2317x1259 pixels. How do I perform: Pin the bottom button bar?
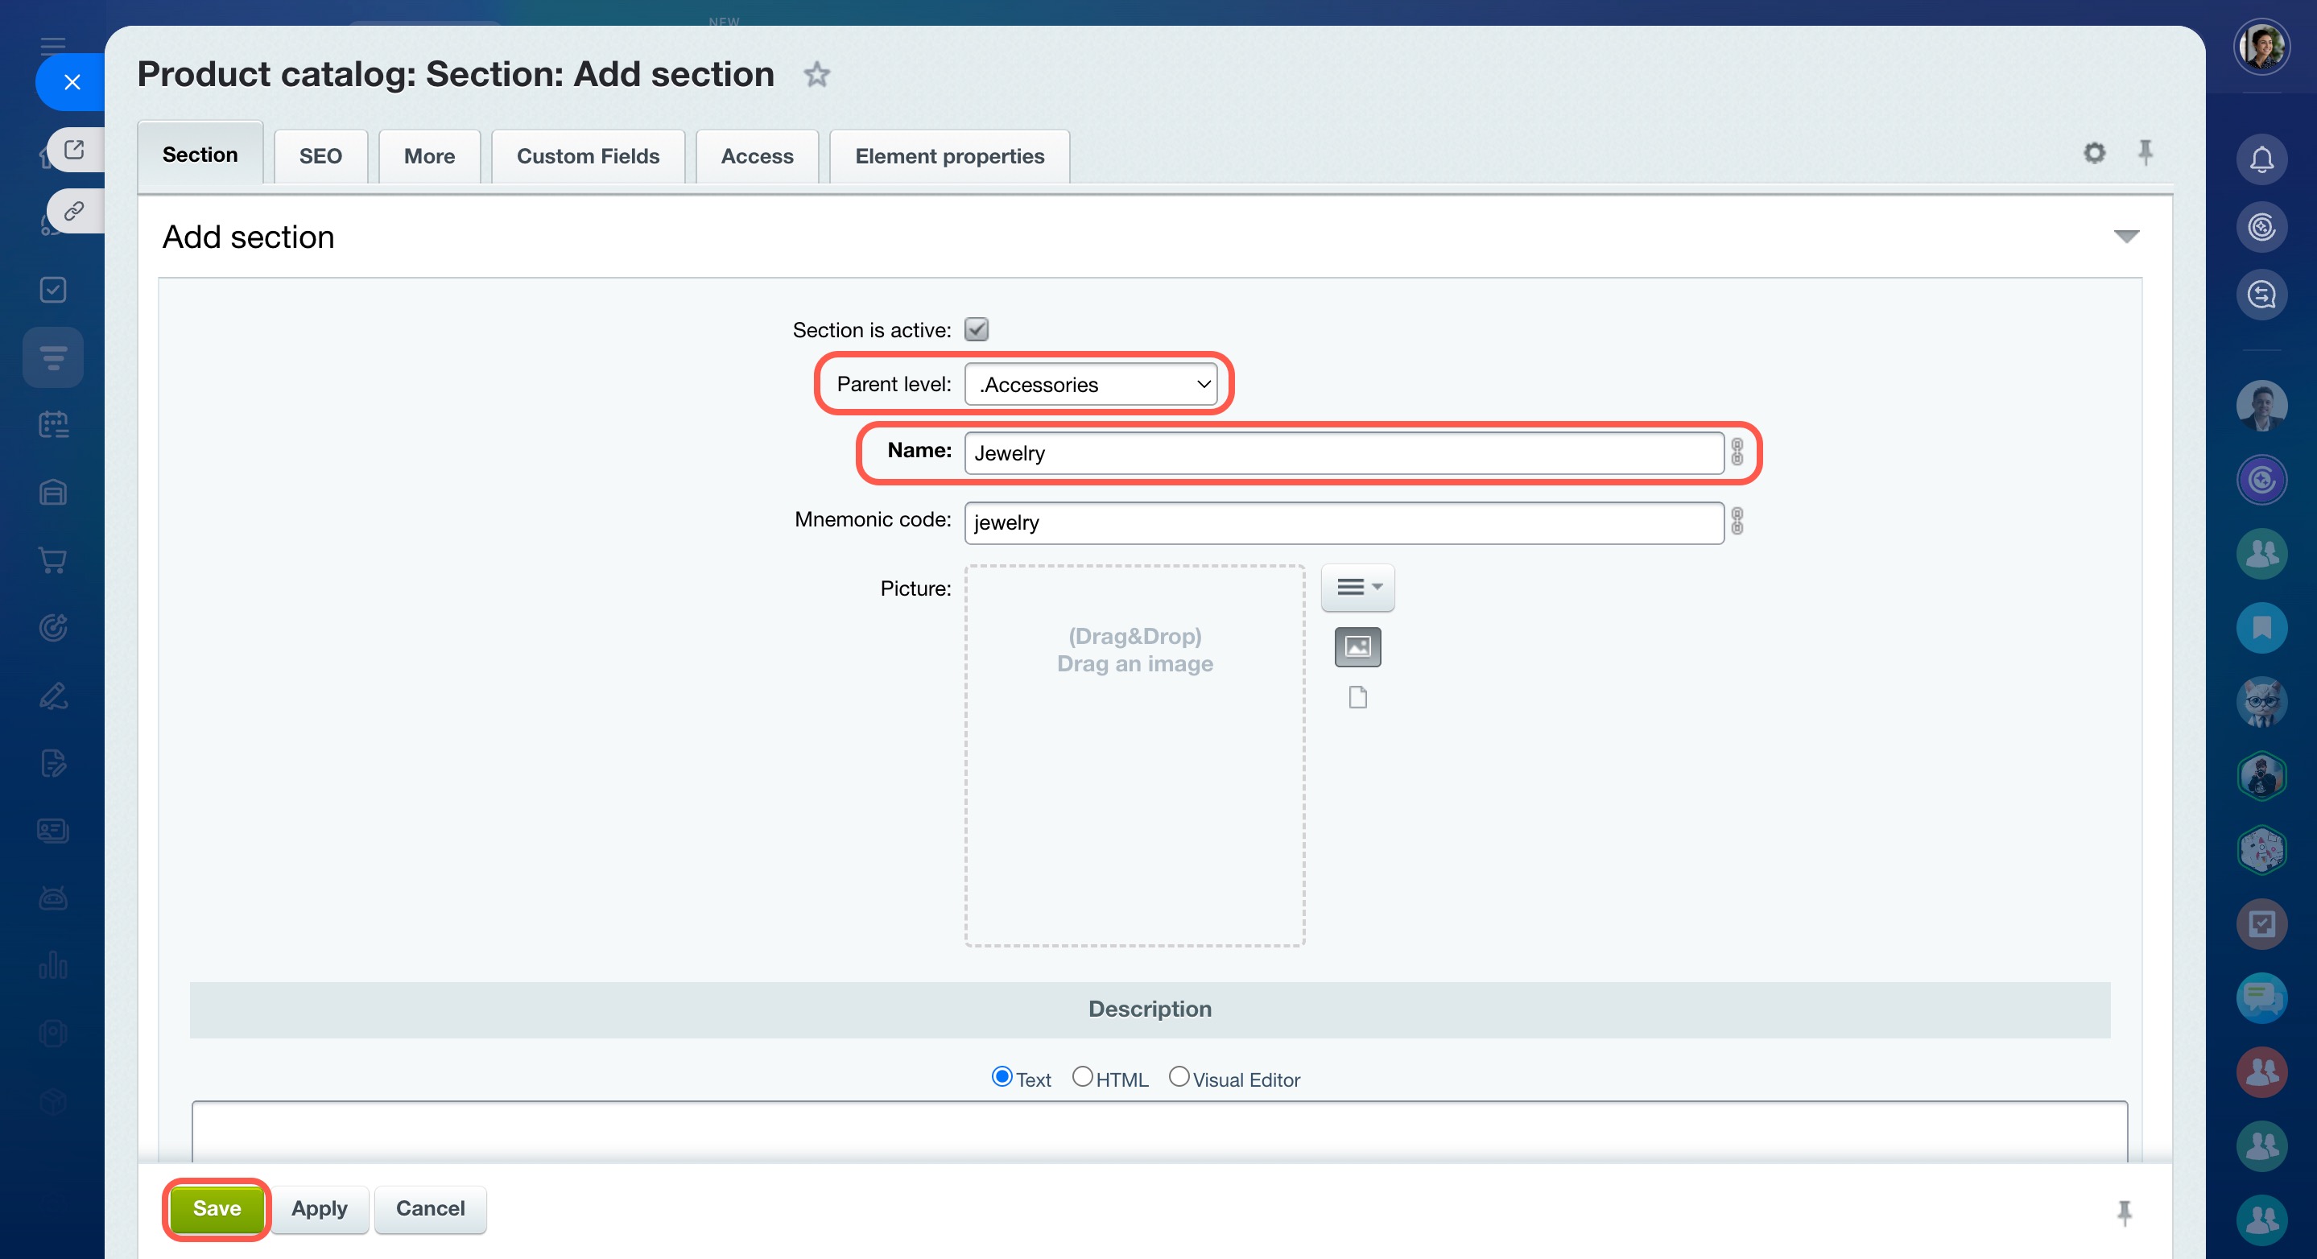point(2124,1212)
